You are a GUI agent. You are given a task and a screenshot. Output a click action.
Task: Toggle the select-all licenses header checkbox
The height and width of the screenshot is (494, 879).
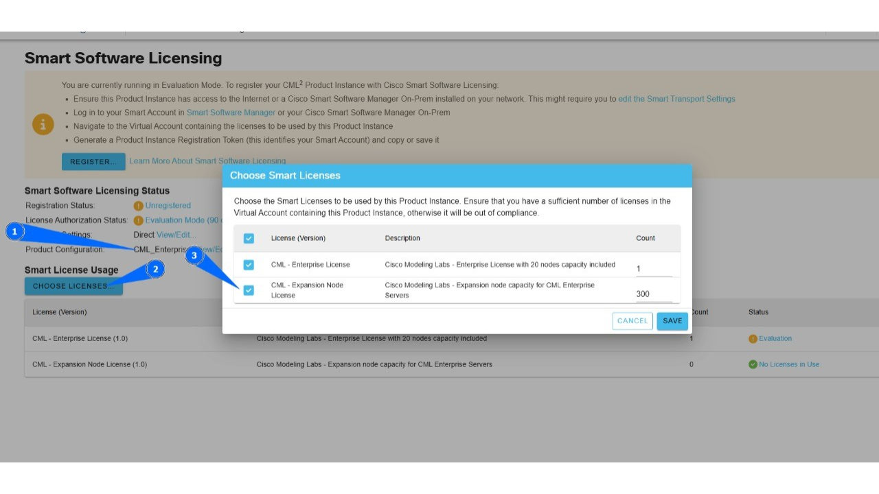[249, 238]
